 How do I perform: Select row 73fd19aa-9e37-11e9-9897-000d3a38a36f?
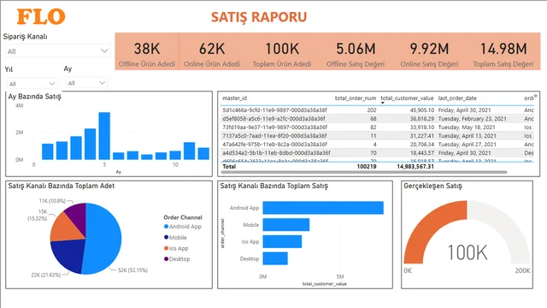coord(377,127)
